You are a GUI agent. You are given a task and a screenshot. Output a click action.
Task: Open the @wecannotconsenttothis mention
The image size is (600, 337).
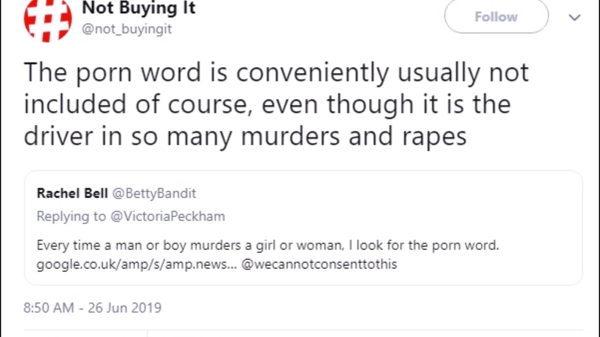point(319,264)
